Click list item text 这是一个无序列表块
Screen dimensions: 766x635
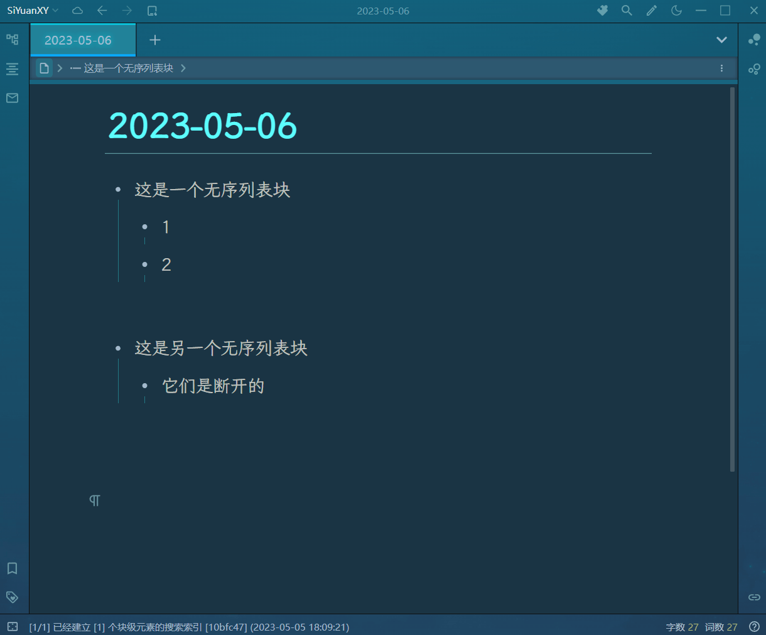[x=212, y=190]
